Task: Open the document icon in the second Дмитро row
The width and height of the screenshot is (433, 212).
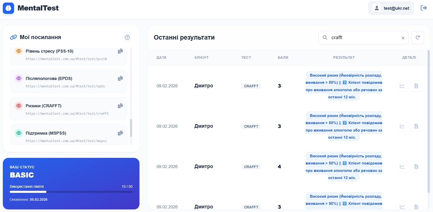Action: click(x=416, y=126)
